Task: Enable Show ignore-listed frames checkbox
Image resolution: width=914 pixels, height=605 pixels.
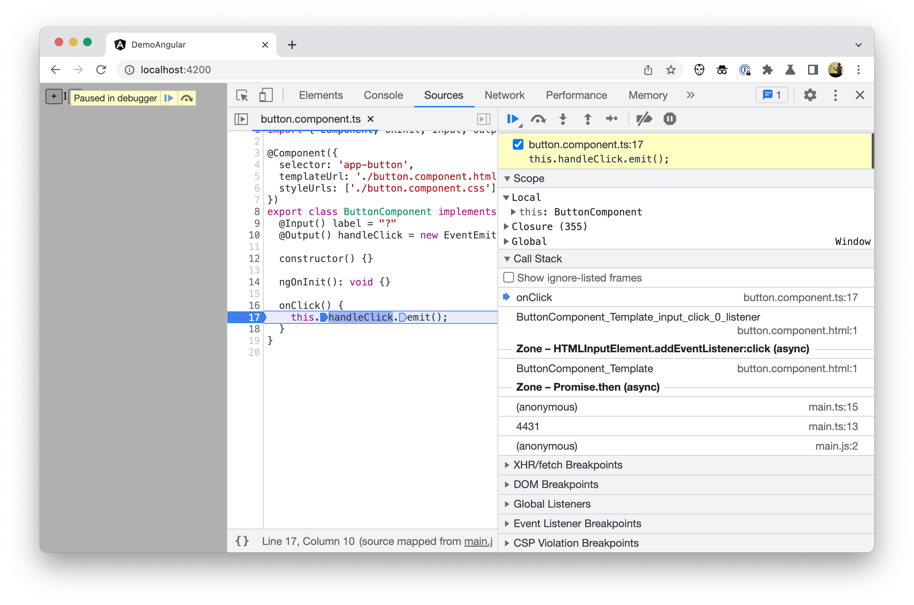Action: 507,278
